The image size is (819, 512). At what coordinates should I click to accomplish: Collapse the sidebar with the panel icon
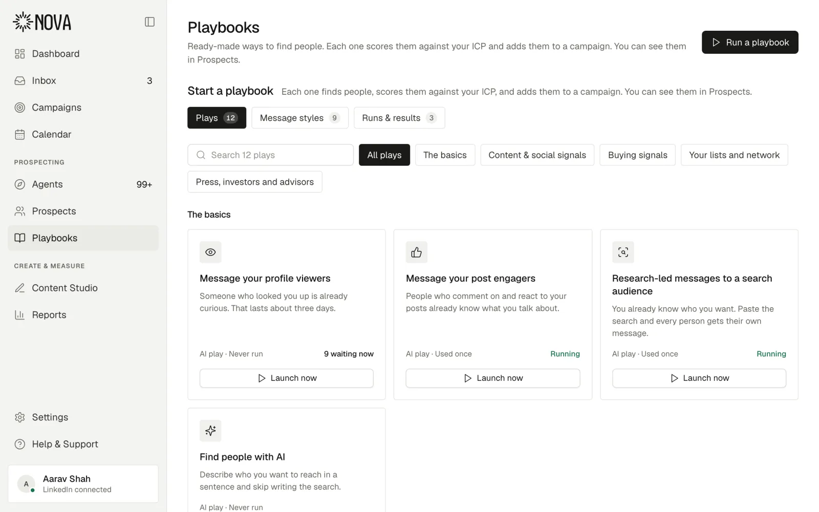pos(149,22)
